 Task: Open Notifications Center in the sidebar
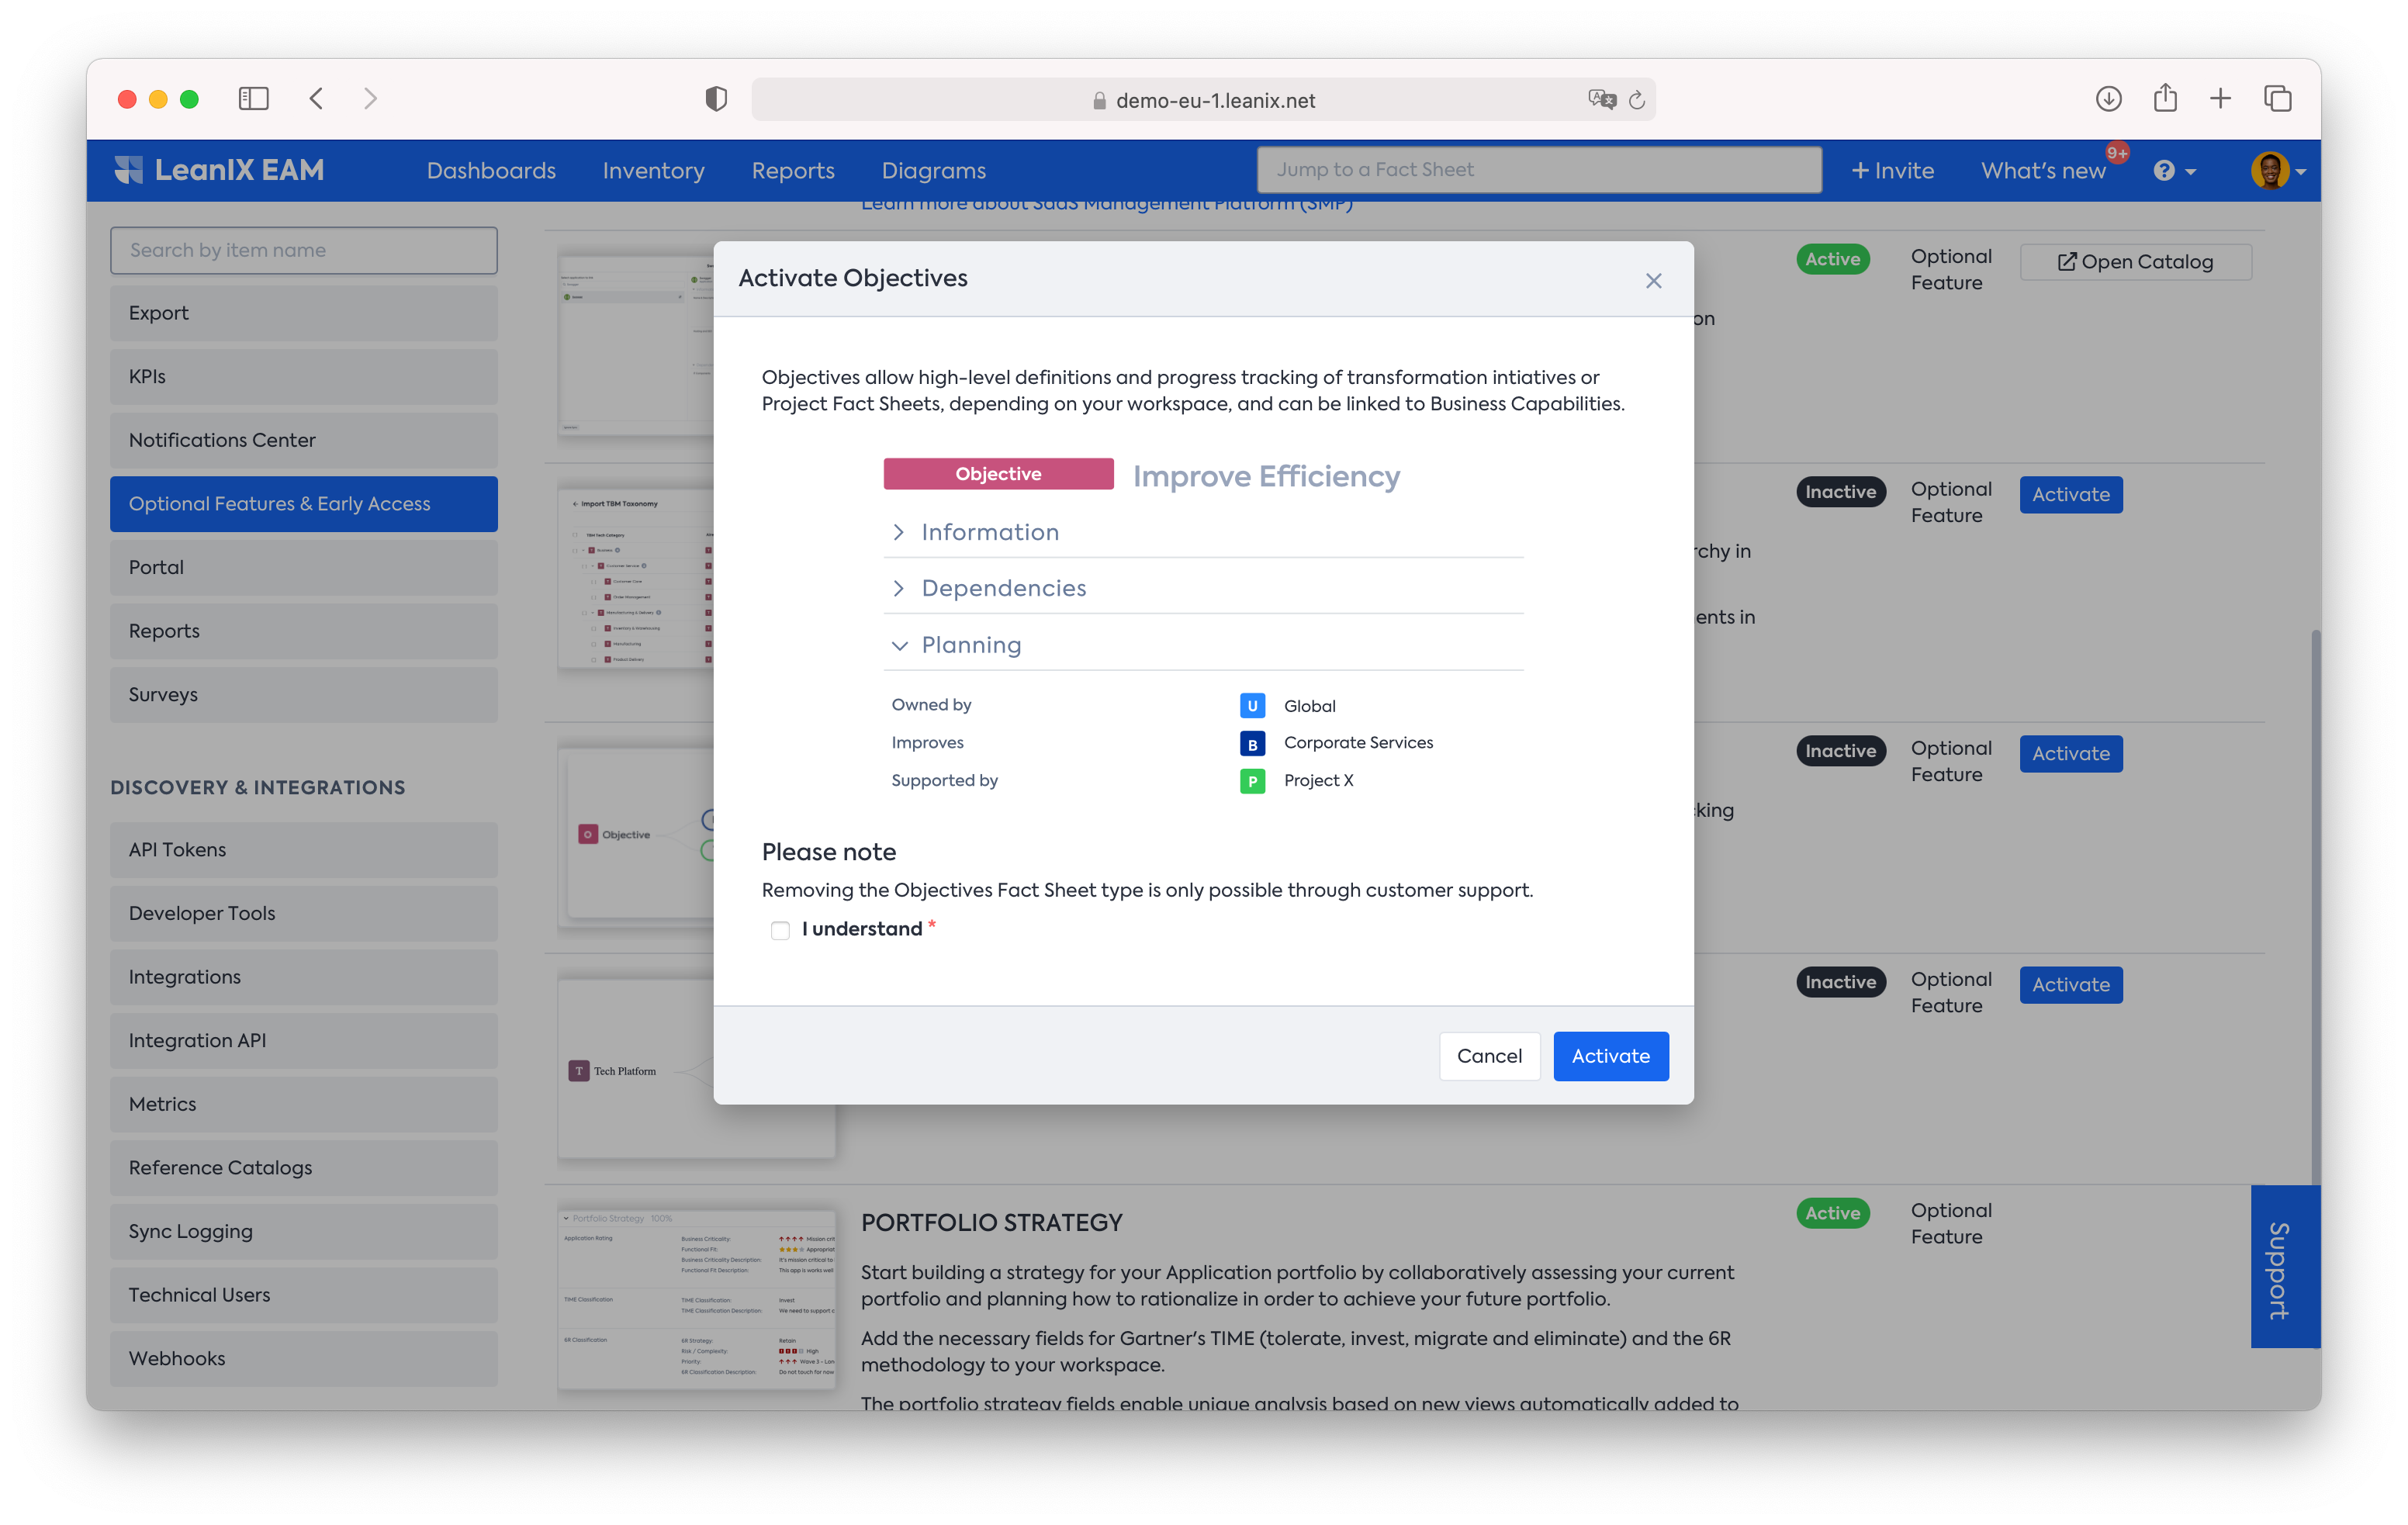(303, 440)
